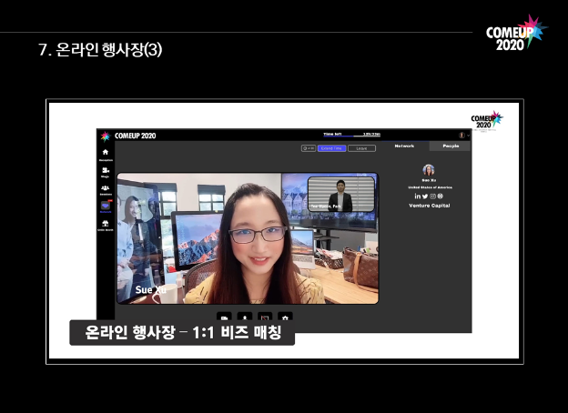Go to Sessions in the sidebar
568x413 pixels.
coord(106,189)
